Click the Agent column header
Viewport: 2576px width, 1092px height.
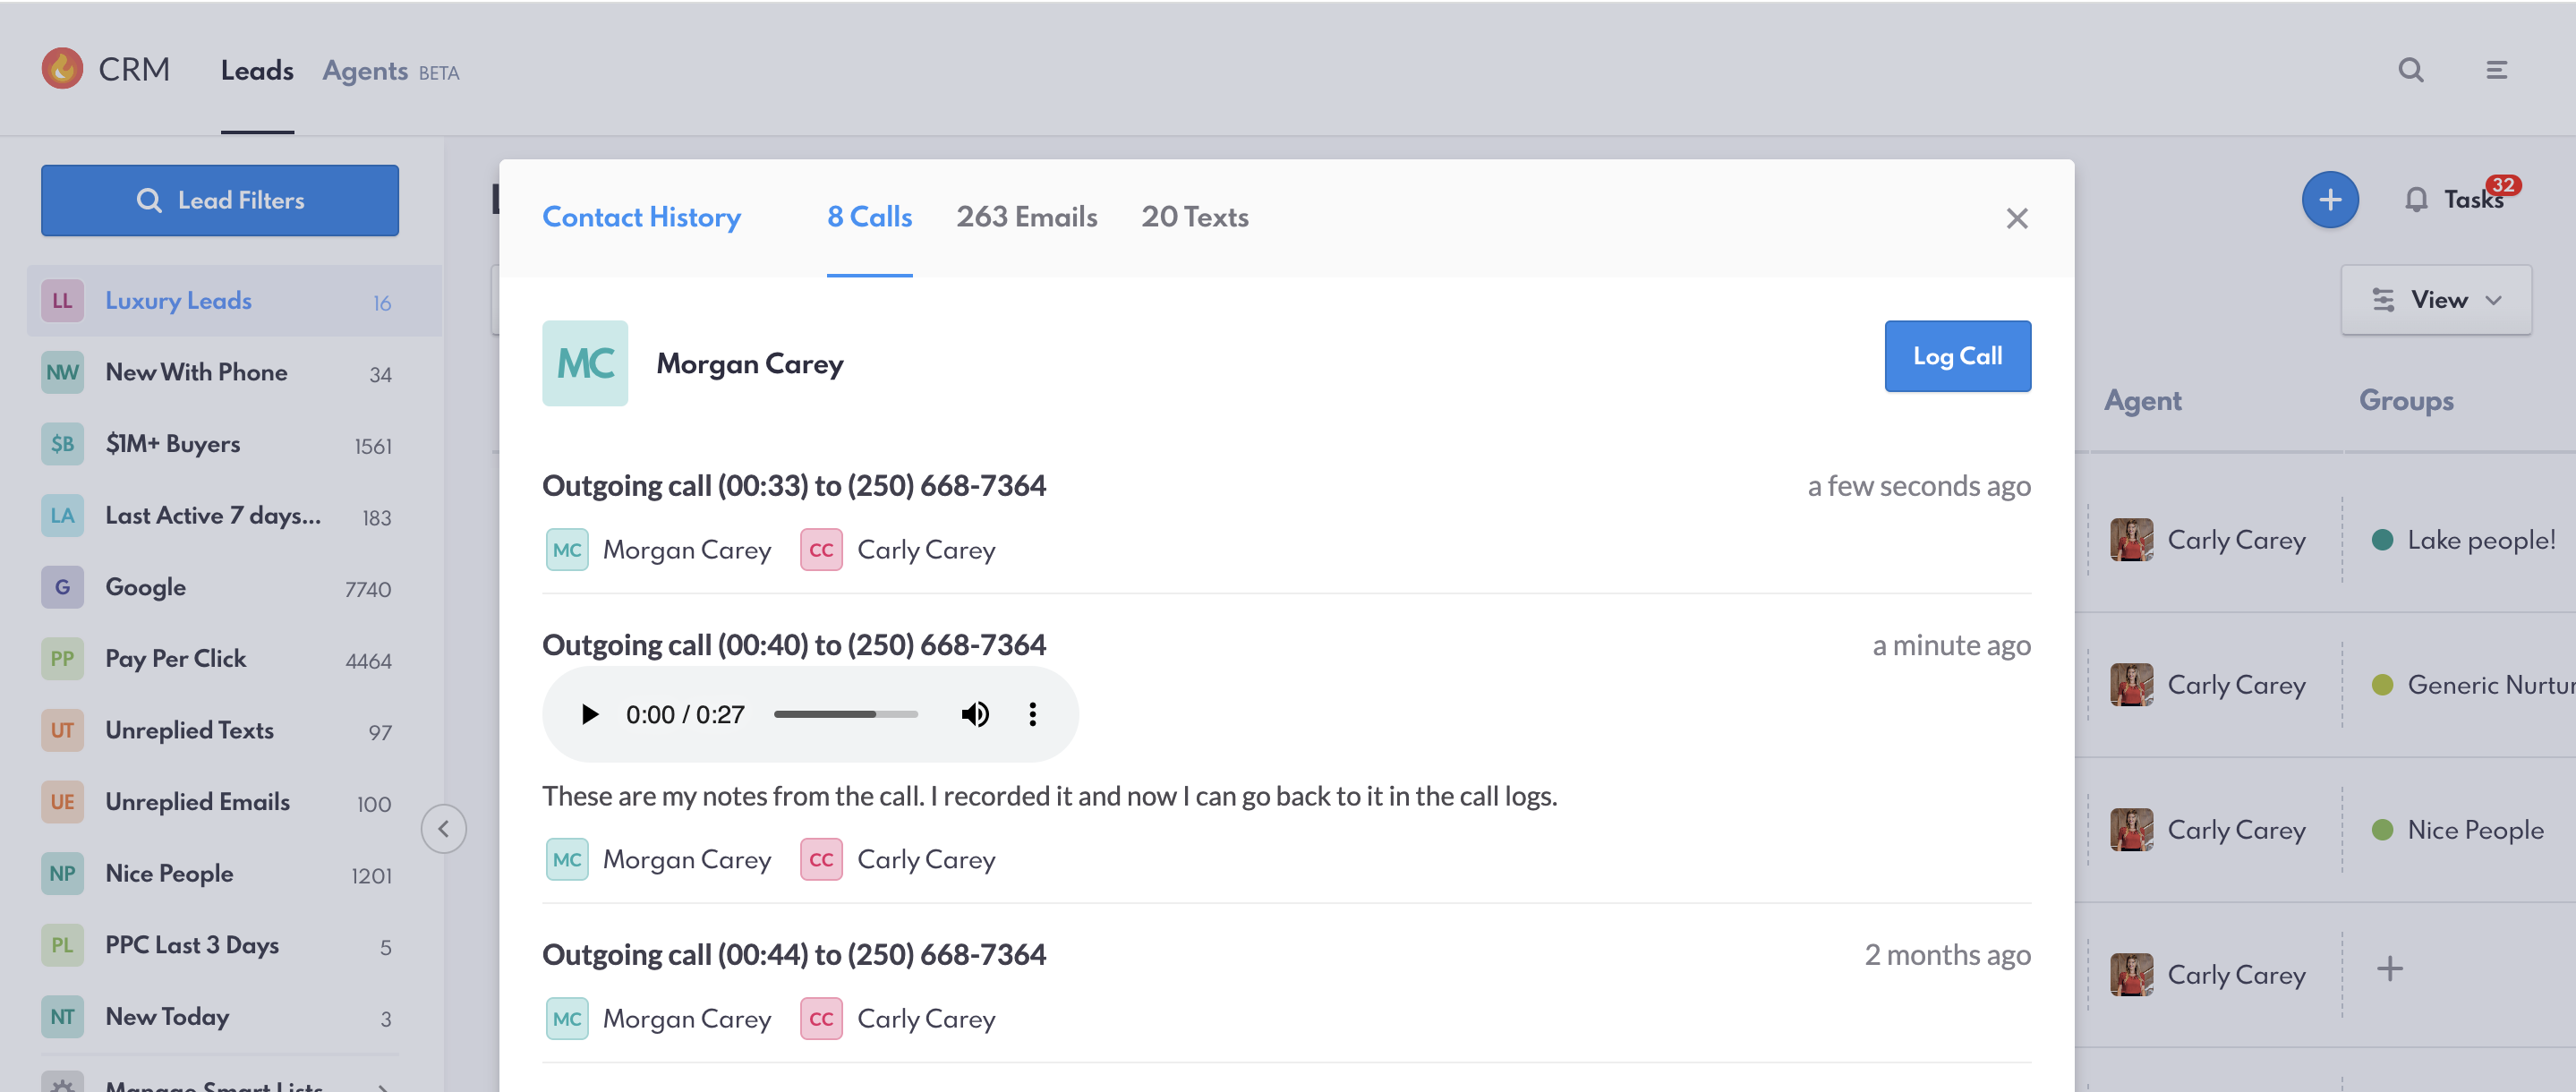2142,401
